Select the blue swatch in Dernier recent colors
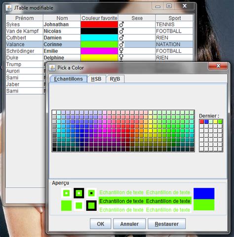The width and height of the screenshot is (234, 237). pos(206,122)
